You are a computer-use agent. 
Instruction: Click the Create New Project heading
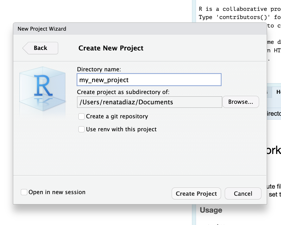(x=111, y=48)
